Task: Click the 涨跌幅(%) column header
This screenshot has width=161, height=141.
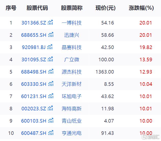Action: coord(141,8)
